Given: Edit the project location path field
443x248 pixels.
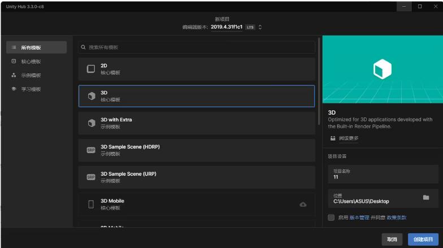Looking at the screenshot, I should 383,199.
